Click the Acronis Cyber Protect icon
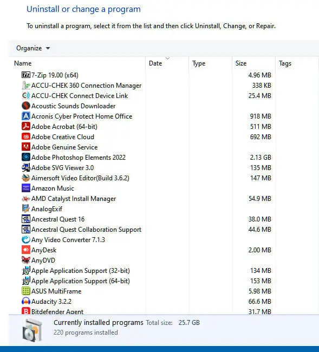Screen dimensions: 319x352 26,116
